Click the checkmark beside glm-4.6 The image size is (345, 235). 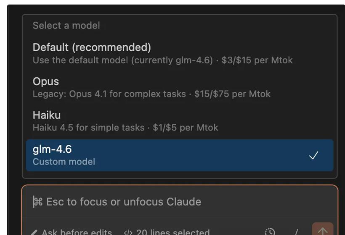click(x=313, y=156)
